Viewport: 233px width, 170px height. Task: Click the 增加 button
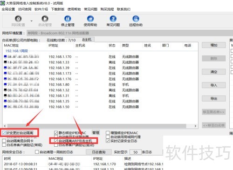pyautogui.click(x=214, y=45)
